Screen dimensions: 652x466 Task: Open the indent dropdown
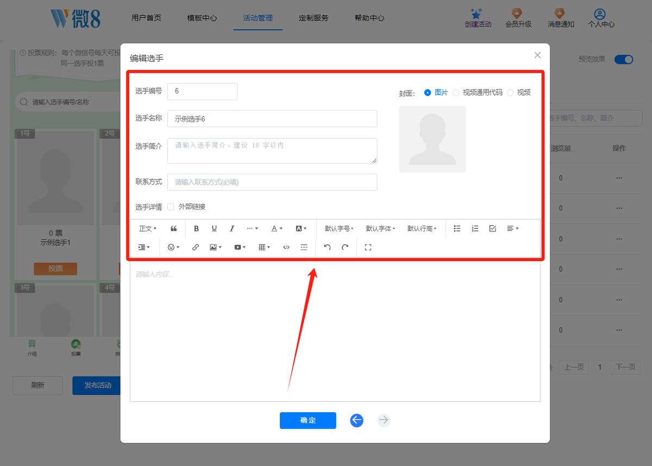144,247
